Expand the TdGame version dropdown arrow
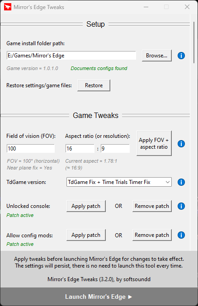The image size is (198, 306). 168,182
